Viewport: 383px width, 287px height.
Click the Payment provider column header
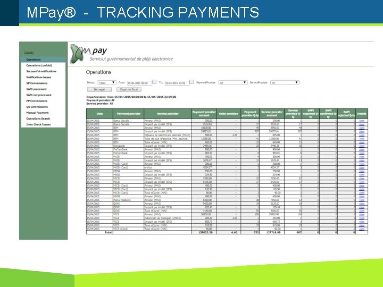pyautogui.click(x=129, y=114)
